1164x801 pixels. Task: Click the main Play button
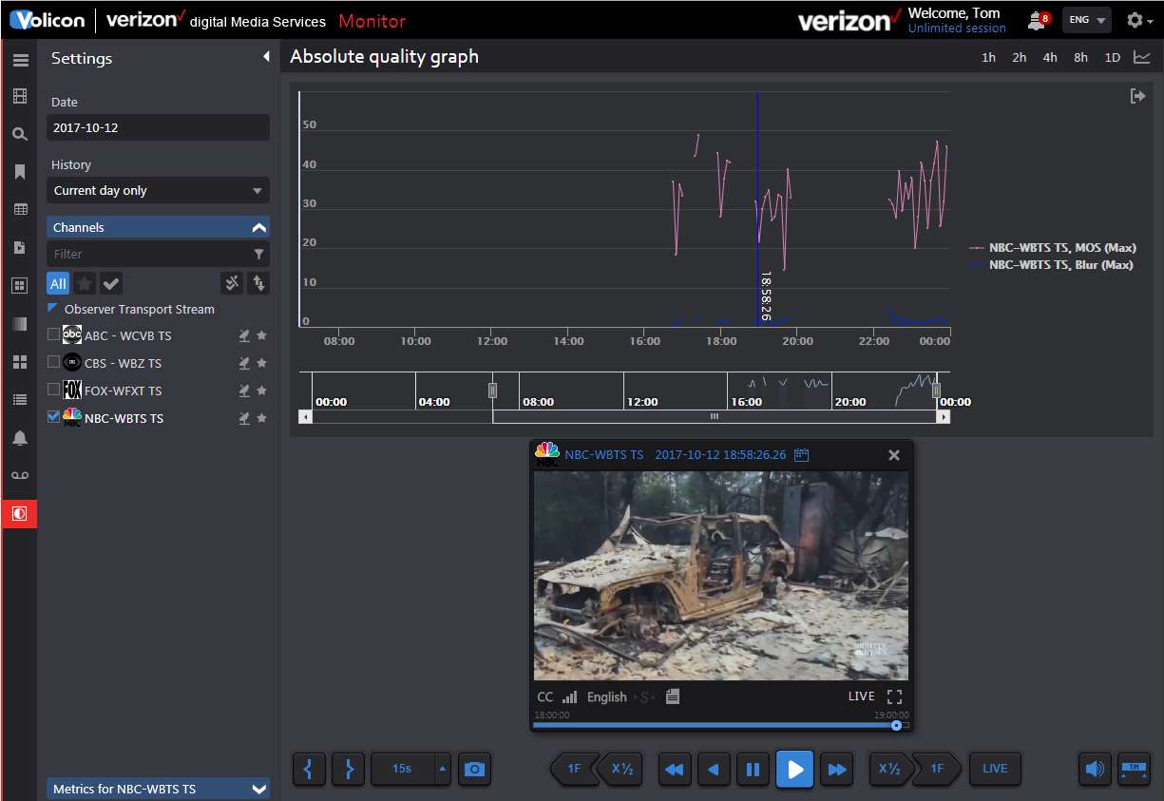point(795,769)
